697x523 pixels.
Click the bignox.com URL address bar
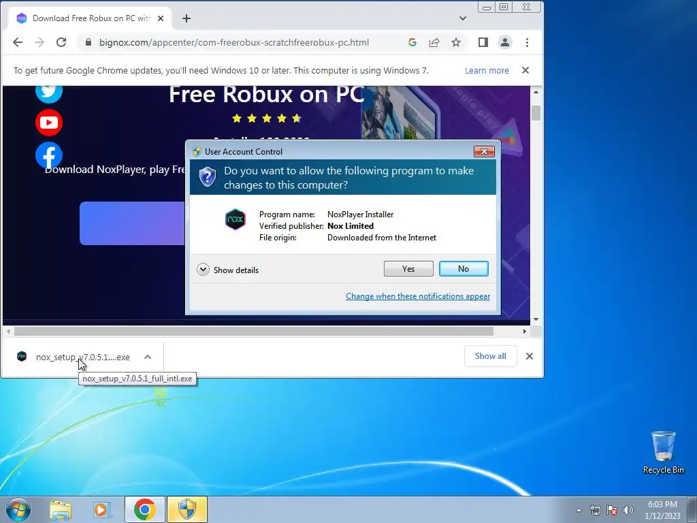pos(234,42)
